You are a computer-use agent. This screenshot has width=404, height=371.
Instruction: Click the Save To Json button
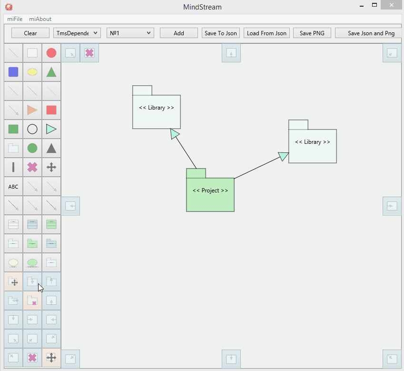tap(221, 33)
